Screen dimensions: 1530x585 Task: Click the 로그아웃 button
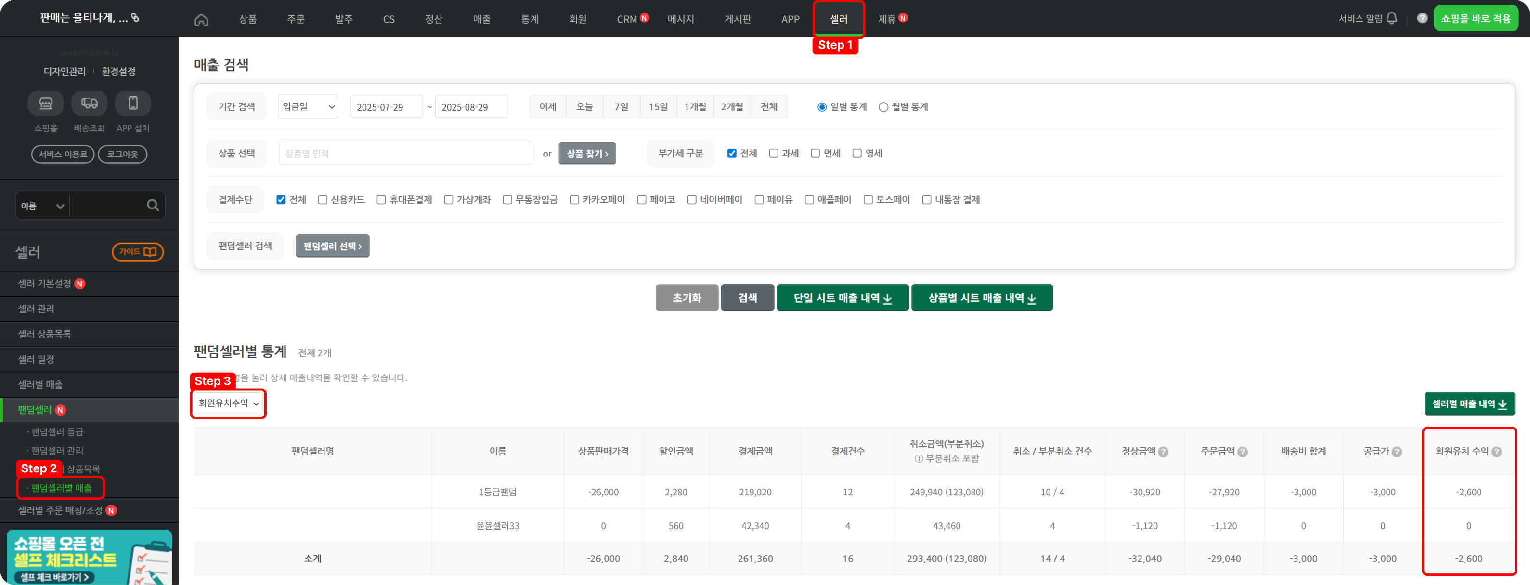122,155
